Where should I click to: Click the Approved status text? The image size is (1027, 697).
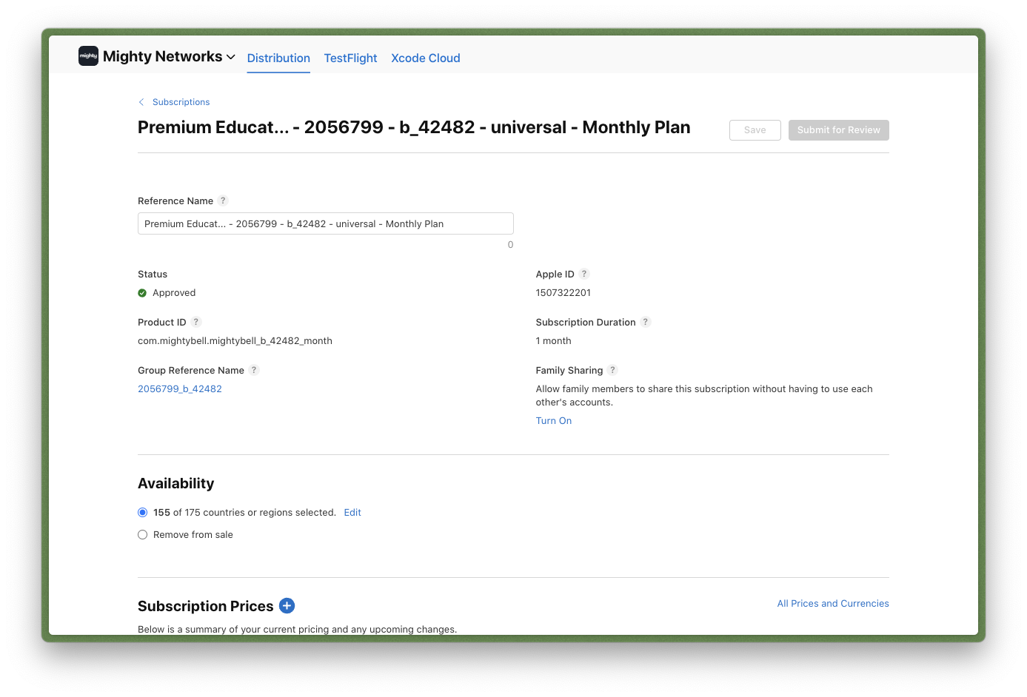coord(174,292)
